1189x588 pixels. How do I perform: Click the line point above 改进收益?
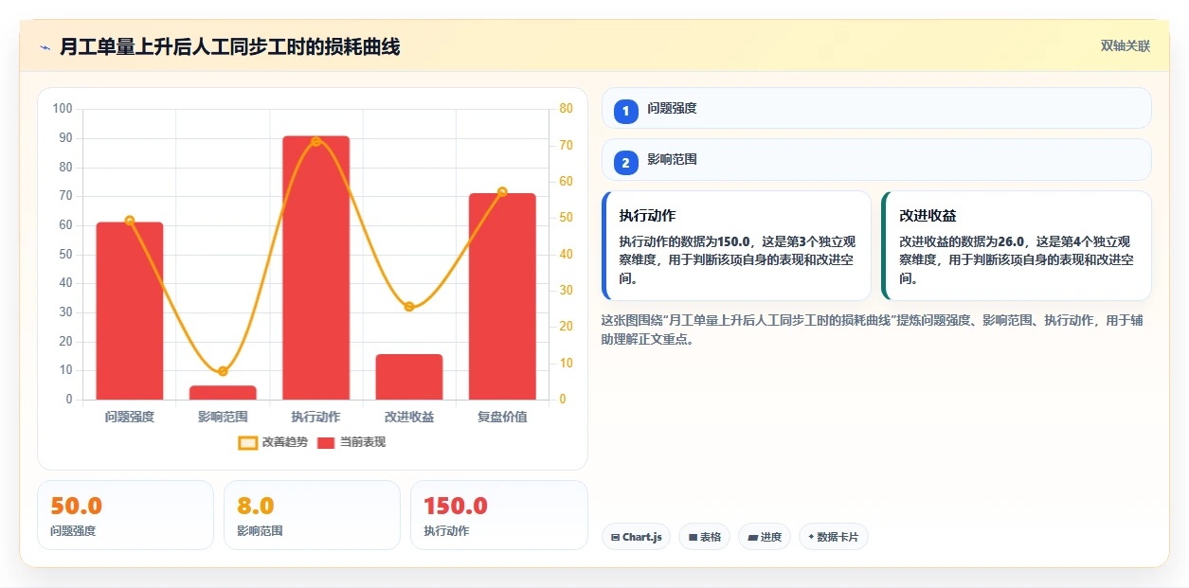(409, 307)
